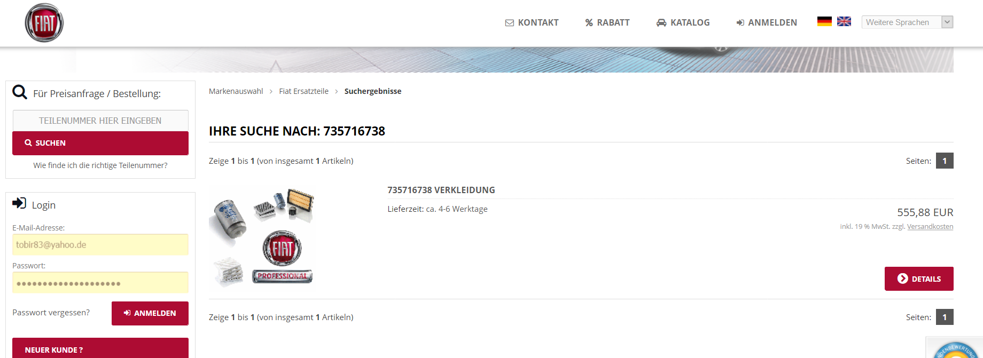Click the Passwort vergessen link

click(x=51, y=313)
